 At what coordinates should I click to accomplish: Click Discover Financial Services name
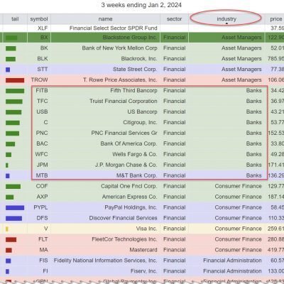[123, 218]
